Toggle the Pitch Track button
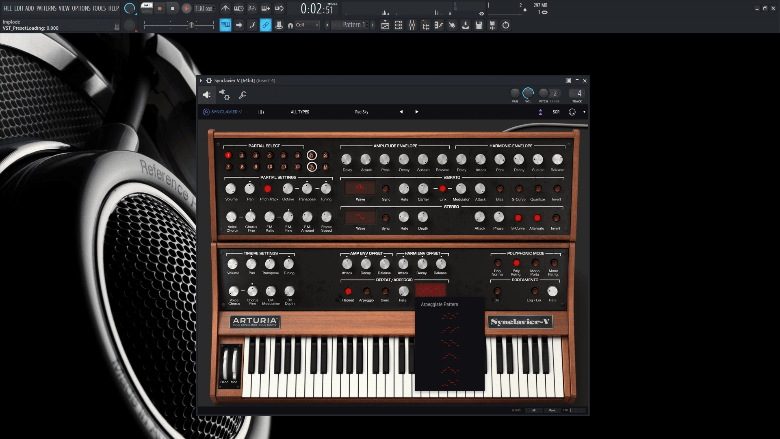The height and width of the screenshot is (439, 780). (268, 189)
